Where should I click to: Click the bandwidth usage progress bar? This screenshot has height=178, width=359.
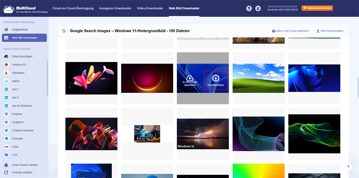click(282, 6)
